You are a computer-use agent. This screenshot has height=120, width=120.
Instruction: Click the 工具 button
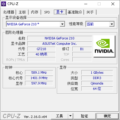pyautogui.click(x=60, y=116)
